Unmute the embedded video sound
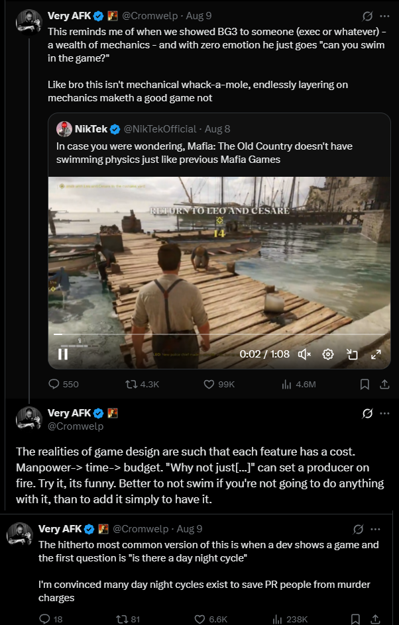The height and width of the screenshot is (625, 399). 304,354
